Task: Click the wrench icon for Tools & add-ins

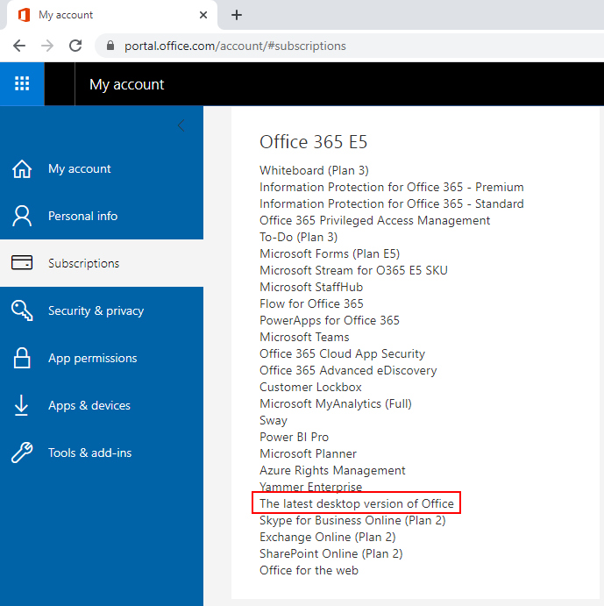Action: (x=22, y=453)
